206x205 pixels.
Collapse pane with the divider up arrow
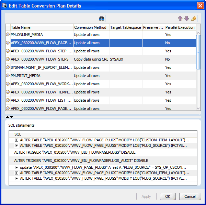tap(7, 117)
